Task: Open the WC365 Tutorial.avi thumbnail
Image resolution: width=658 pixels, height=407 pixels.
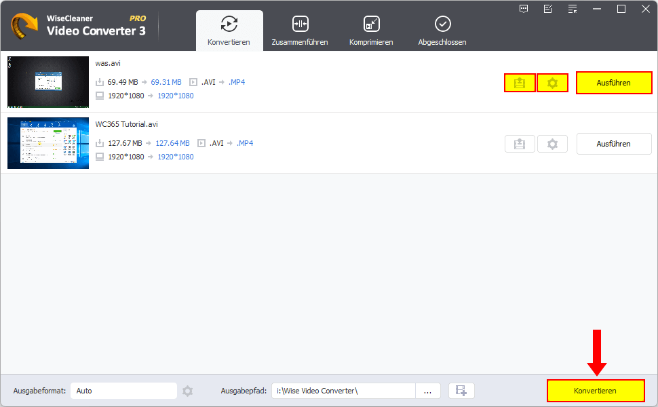Action: pos(48,143)
